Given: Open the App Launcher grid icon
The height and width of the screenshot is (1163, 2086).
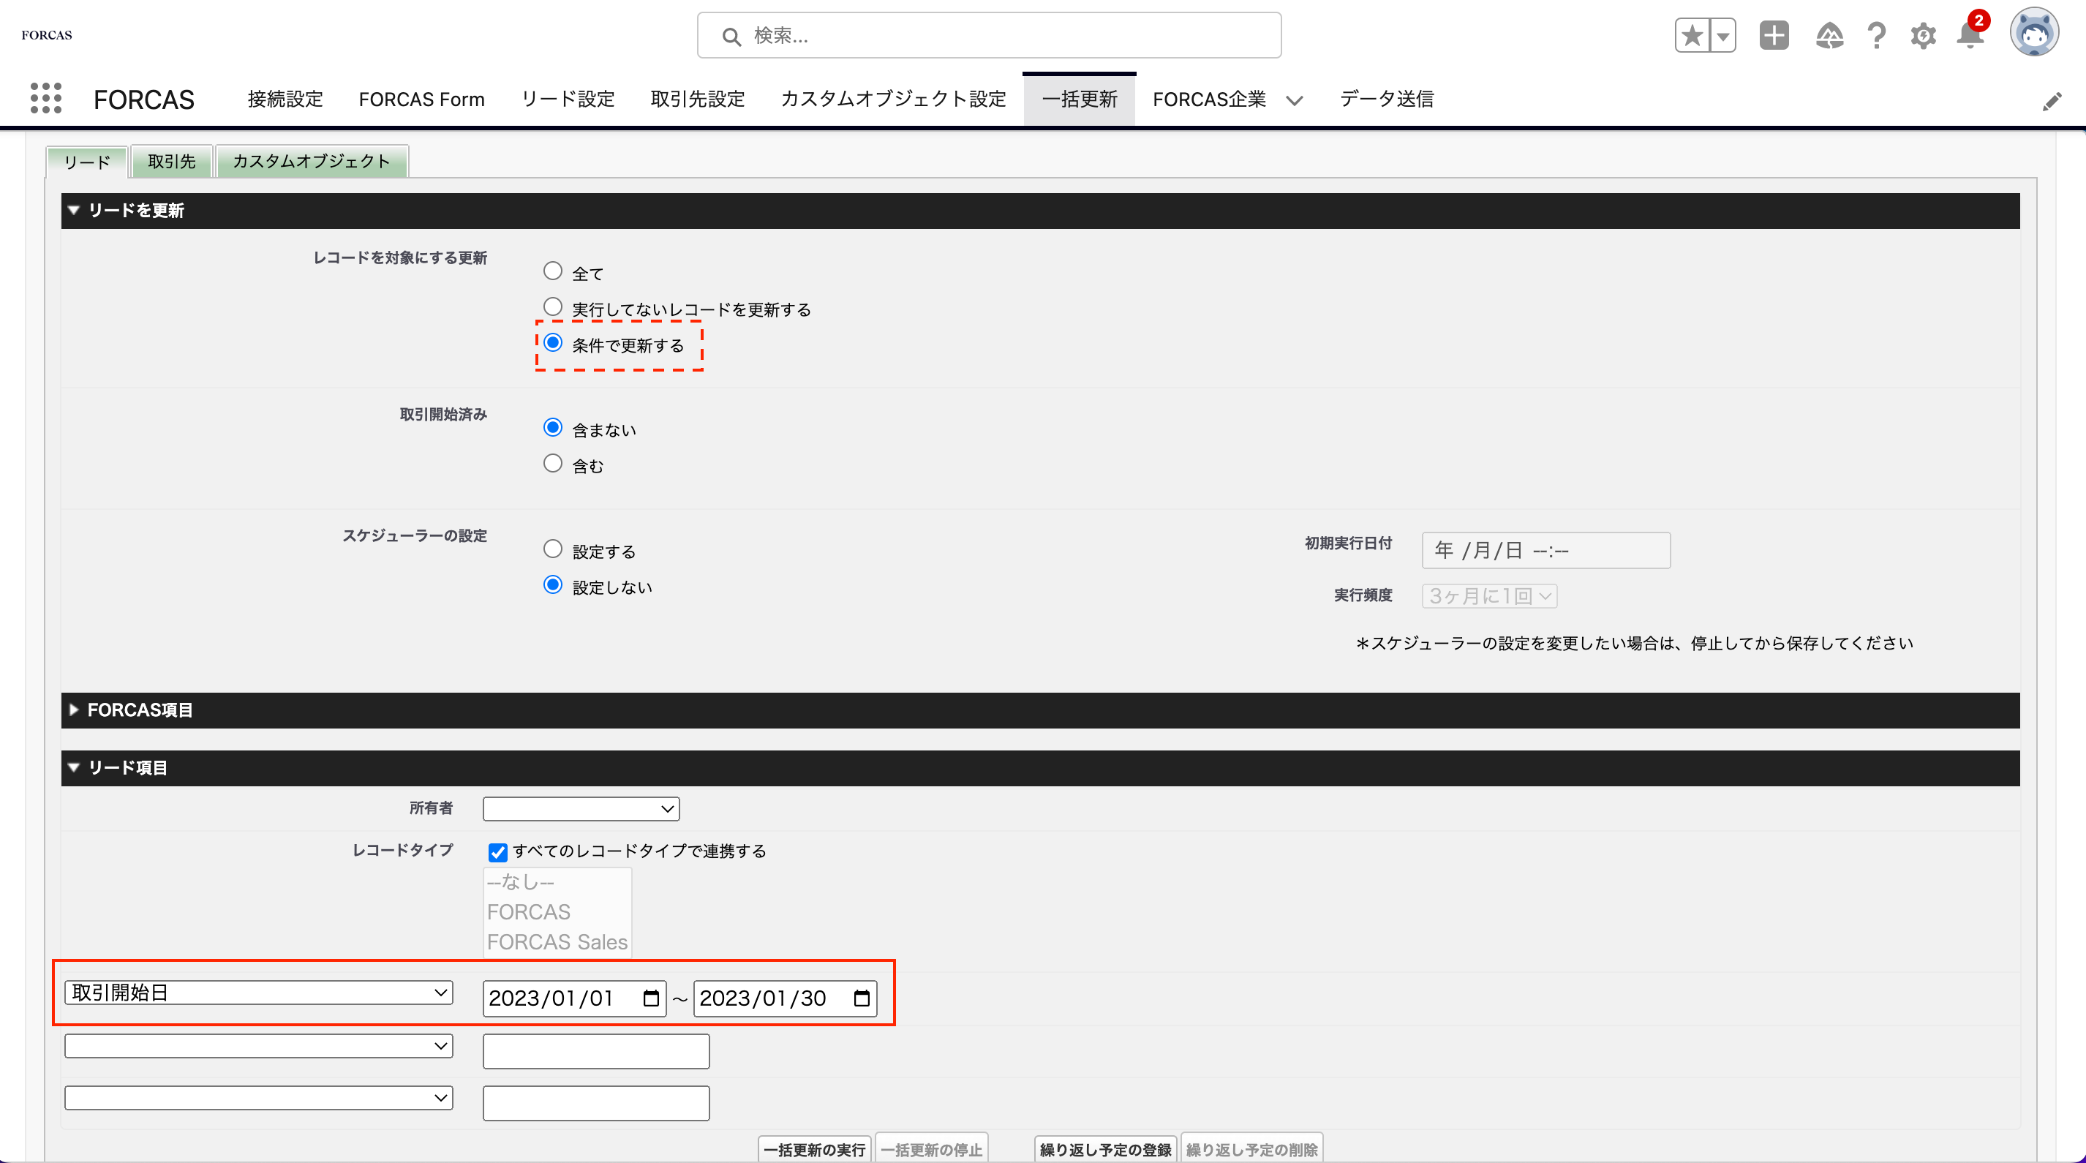Looking at the screenshot, I should pyautogui.click(x=46, y=98).
